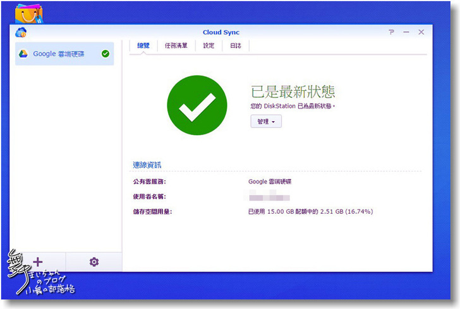Click the 已是最新狀態 heading
The width and height of the screenshot is (460, 309).
pos(293,91)
